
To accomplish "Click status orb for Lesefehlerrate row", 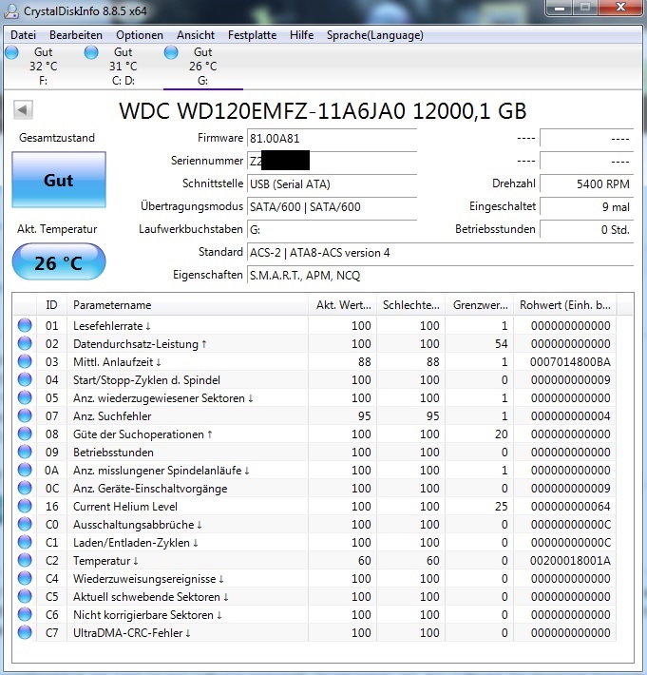I will pos(25,325).
